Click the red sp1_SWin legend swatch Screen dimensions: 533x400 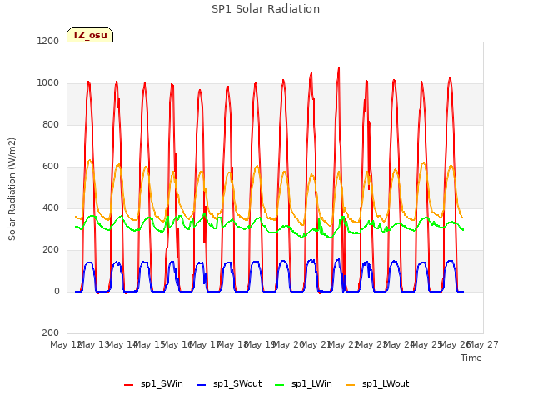coord(129,385)
